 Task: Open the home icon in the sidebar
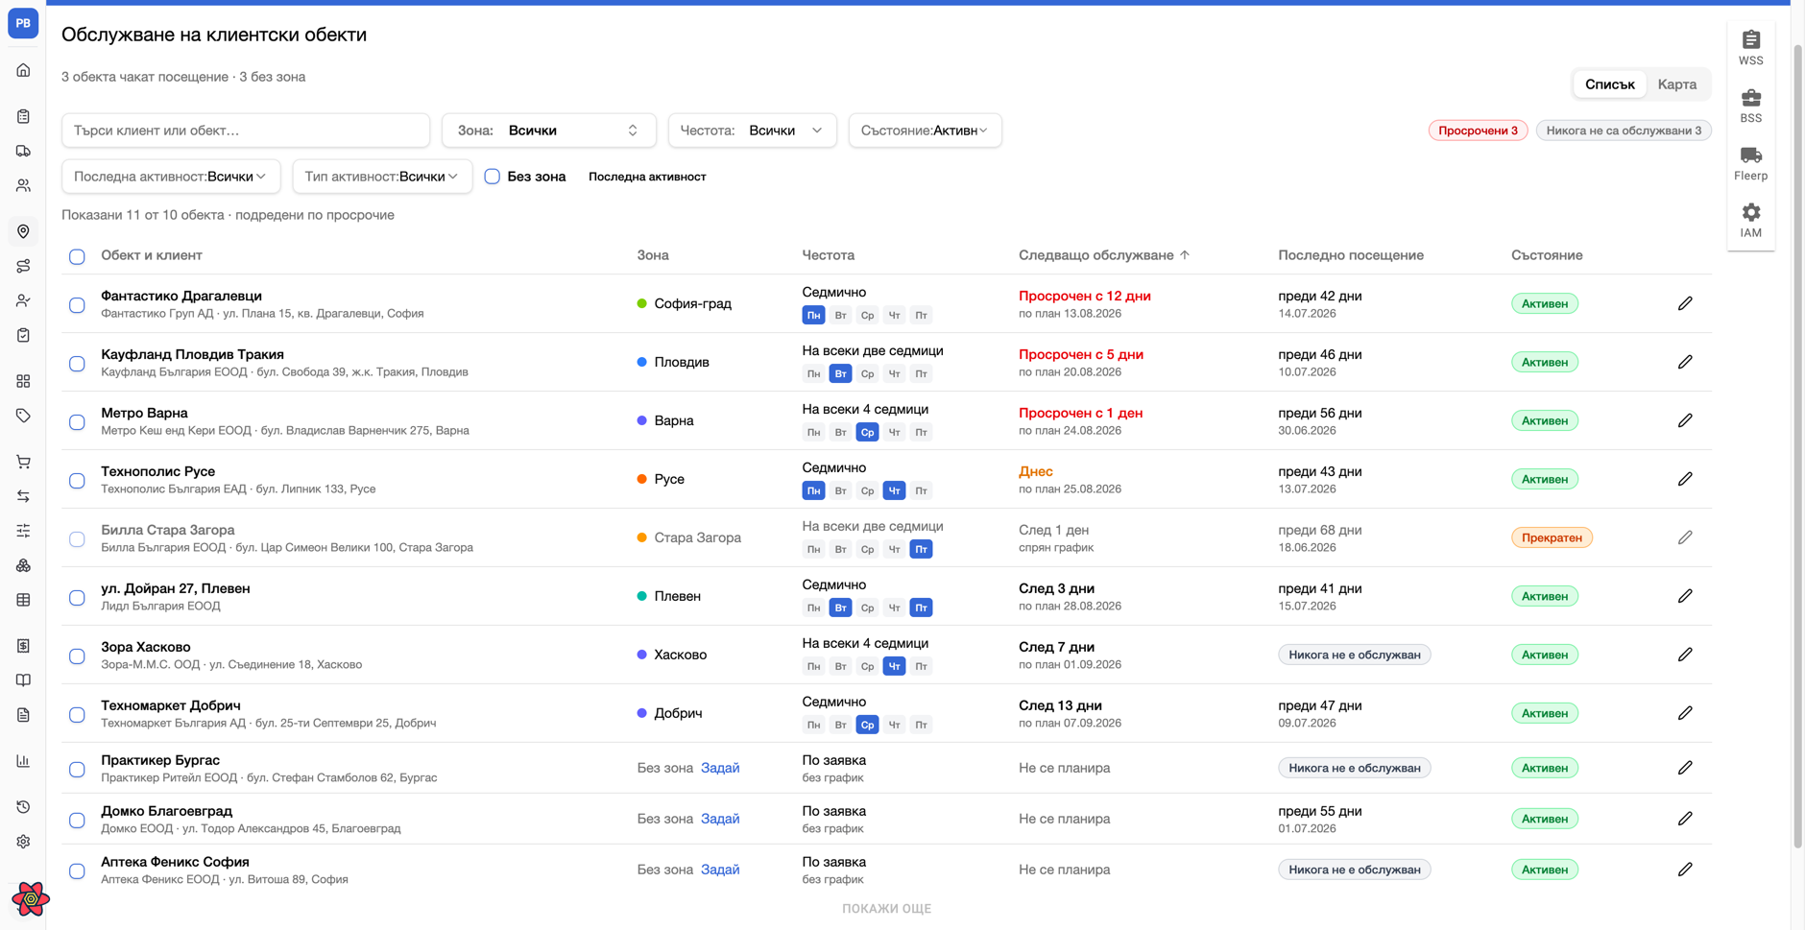click(x=23, y=70)
